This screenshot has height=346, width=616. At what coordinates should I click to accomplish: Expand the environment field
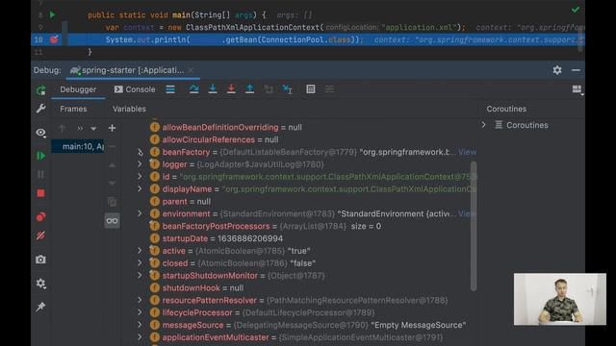[x=140, y=213]
